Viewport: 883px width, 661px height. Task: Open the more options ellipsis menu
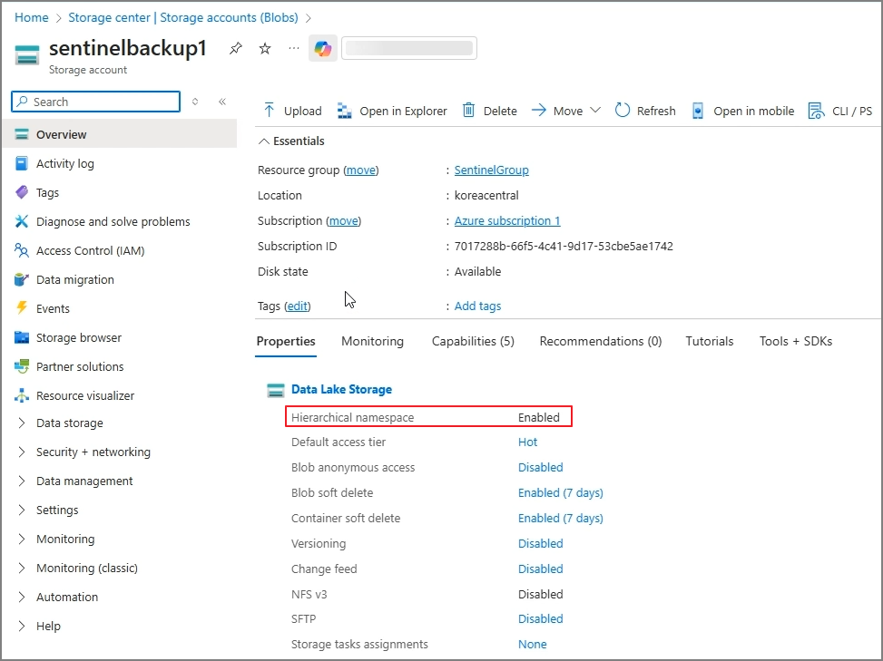coord(293,48)
